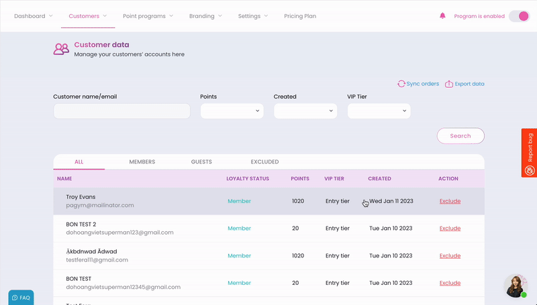Click email pagym@mailinator.com
537x305 pixels.
[100, 205]
